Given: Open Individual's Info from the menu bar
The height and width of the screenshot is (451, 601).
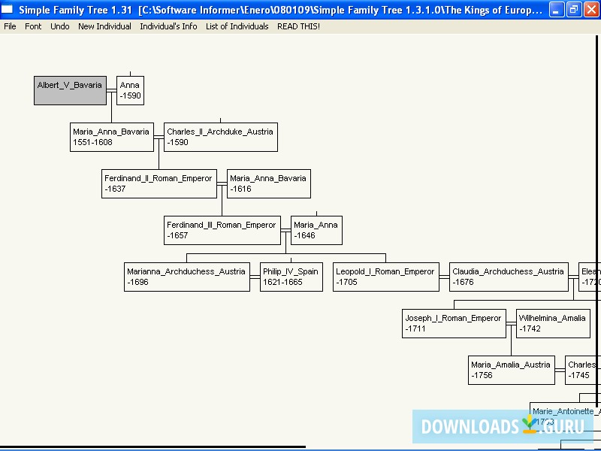Looking at the screenshot, I should pyautogui.click(x=168, y=26).
